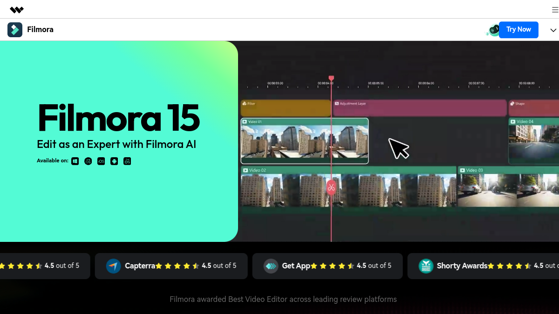559x314 pixels.
Task: Open the hamburger menu at top right
Action: click(x=555, y=10)
